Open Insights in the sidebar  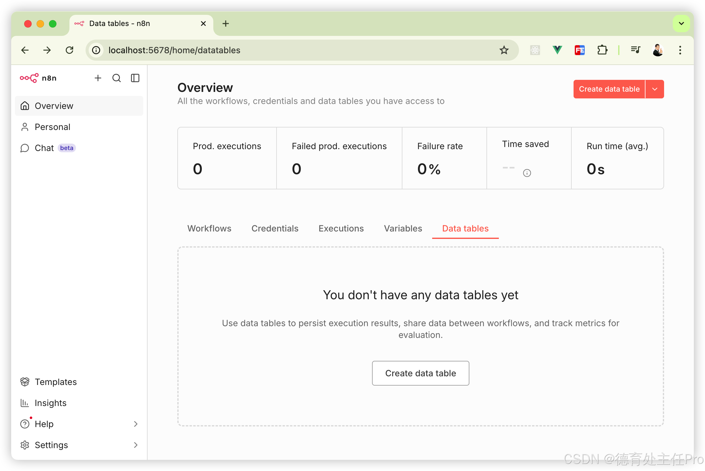(x=50, y=403)
